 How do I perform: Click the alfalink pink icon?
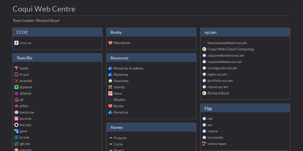tap(16, 93)
